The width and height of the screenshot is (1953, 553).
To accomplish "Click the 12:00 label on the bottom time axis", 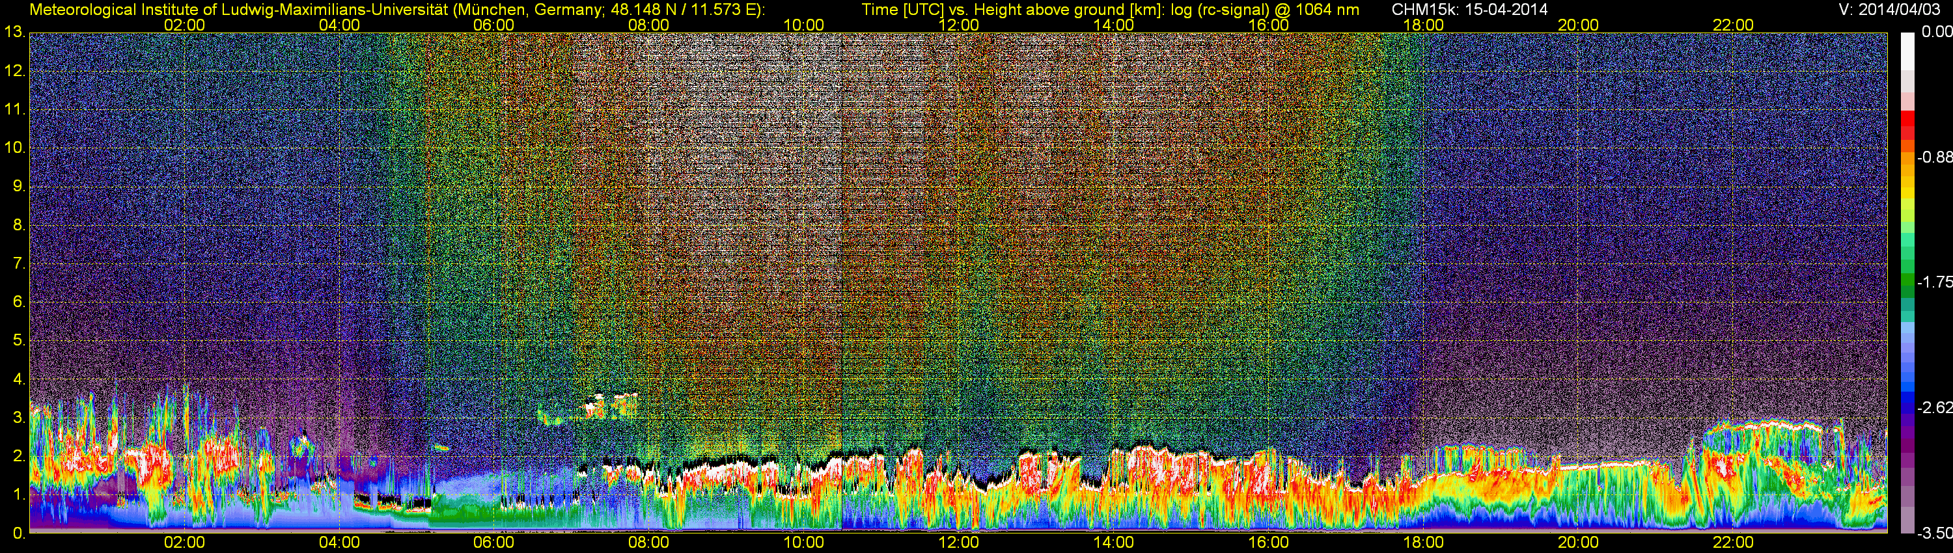I will (958, 543).
